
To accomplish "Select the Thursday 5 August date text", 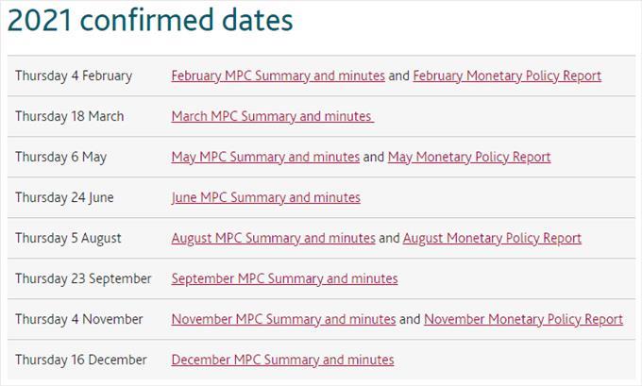I will 68,238.
